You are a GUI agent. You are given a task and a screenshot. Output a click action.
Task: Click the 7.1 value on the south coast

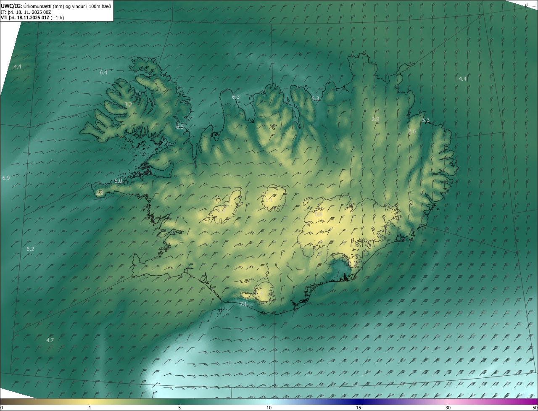tap(243, 304)
